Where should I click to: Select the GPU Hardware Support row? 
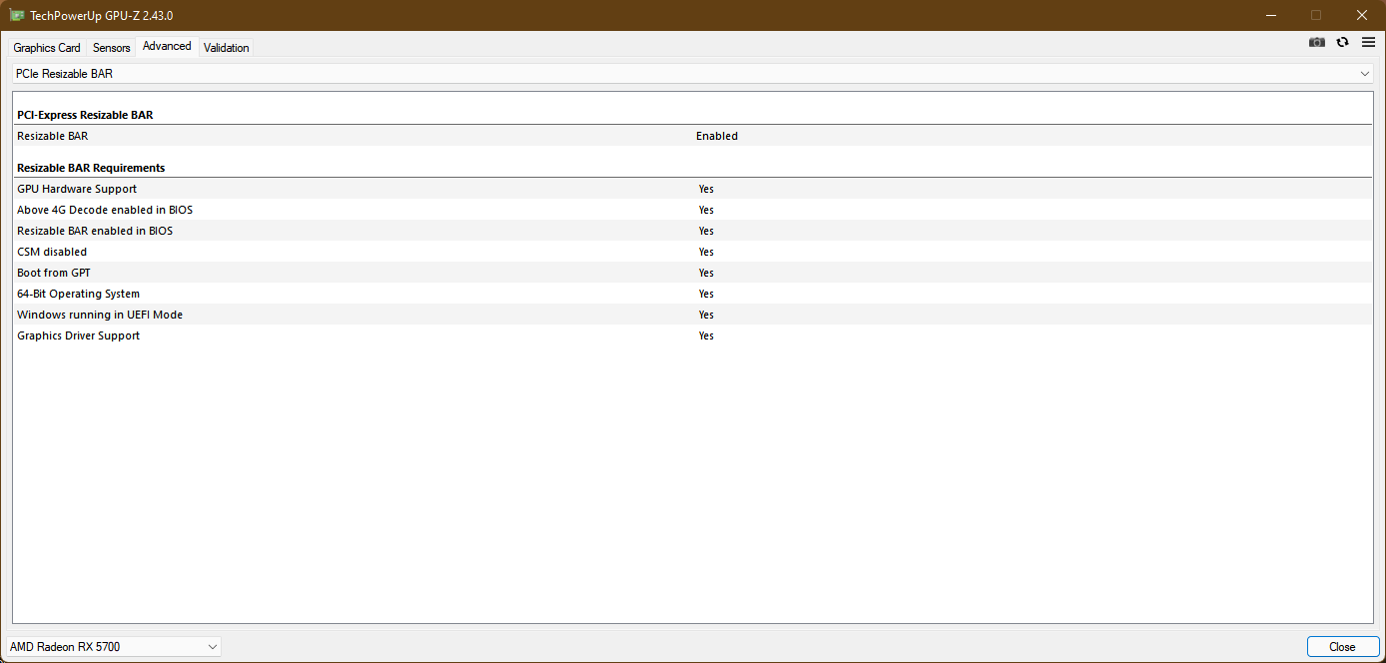tap(693, 189)
